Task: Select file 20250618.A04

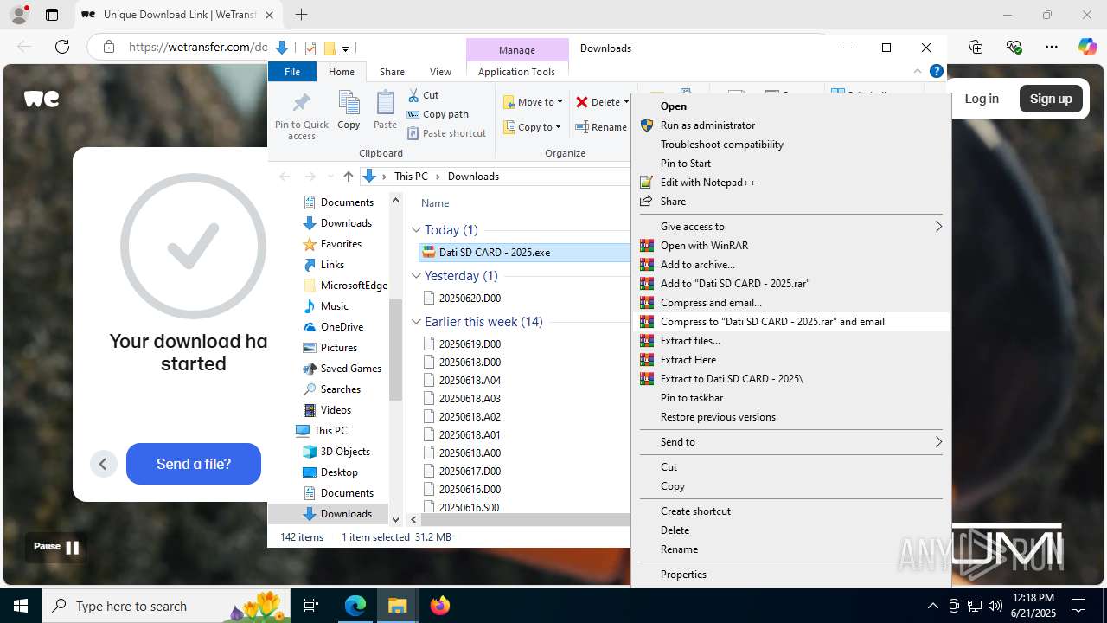Action: click(470, 381)
